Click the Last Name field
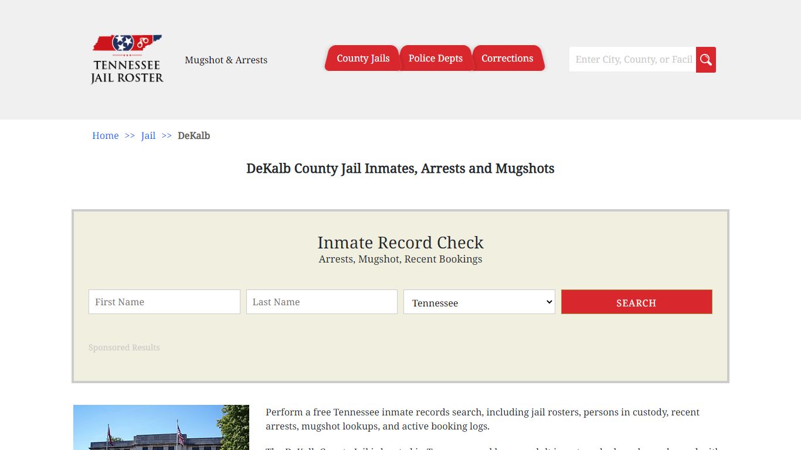This screenshot has height=450, width=801. (x=322, y=302)
